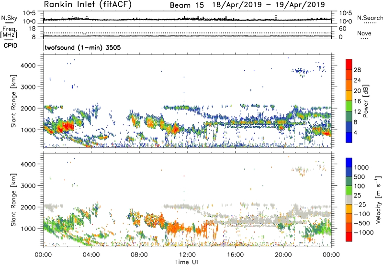Image resolution: width=383 pixels, height=265 pixels.
Task: Click the 'N.Search' legend label
Action: pos(370,18)
